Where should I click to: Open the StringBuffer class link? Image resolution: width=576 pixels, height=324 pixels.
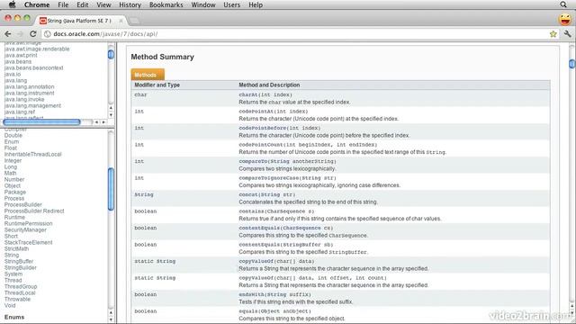point(19,261)
